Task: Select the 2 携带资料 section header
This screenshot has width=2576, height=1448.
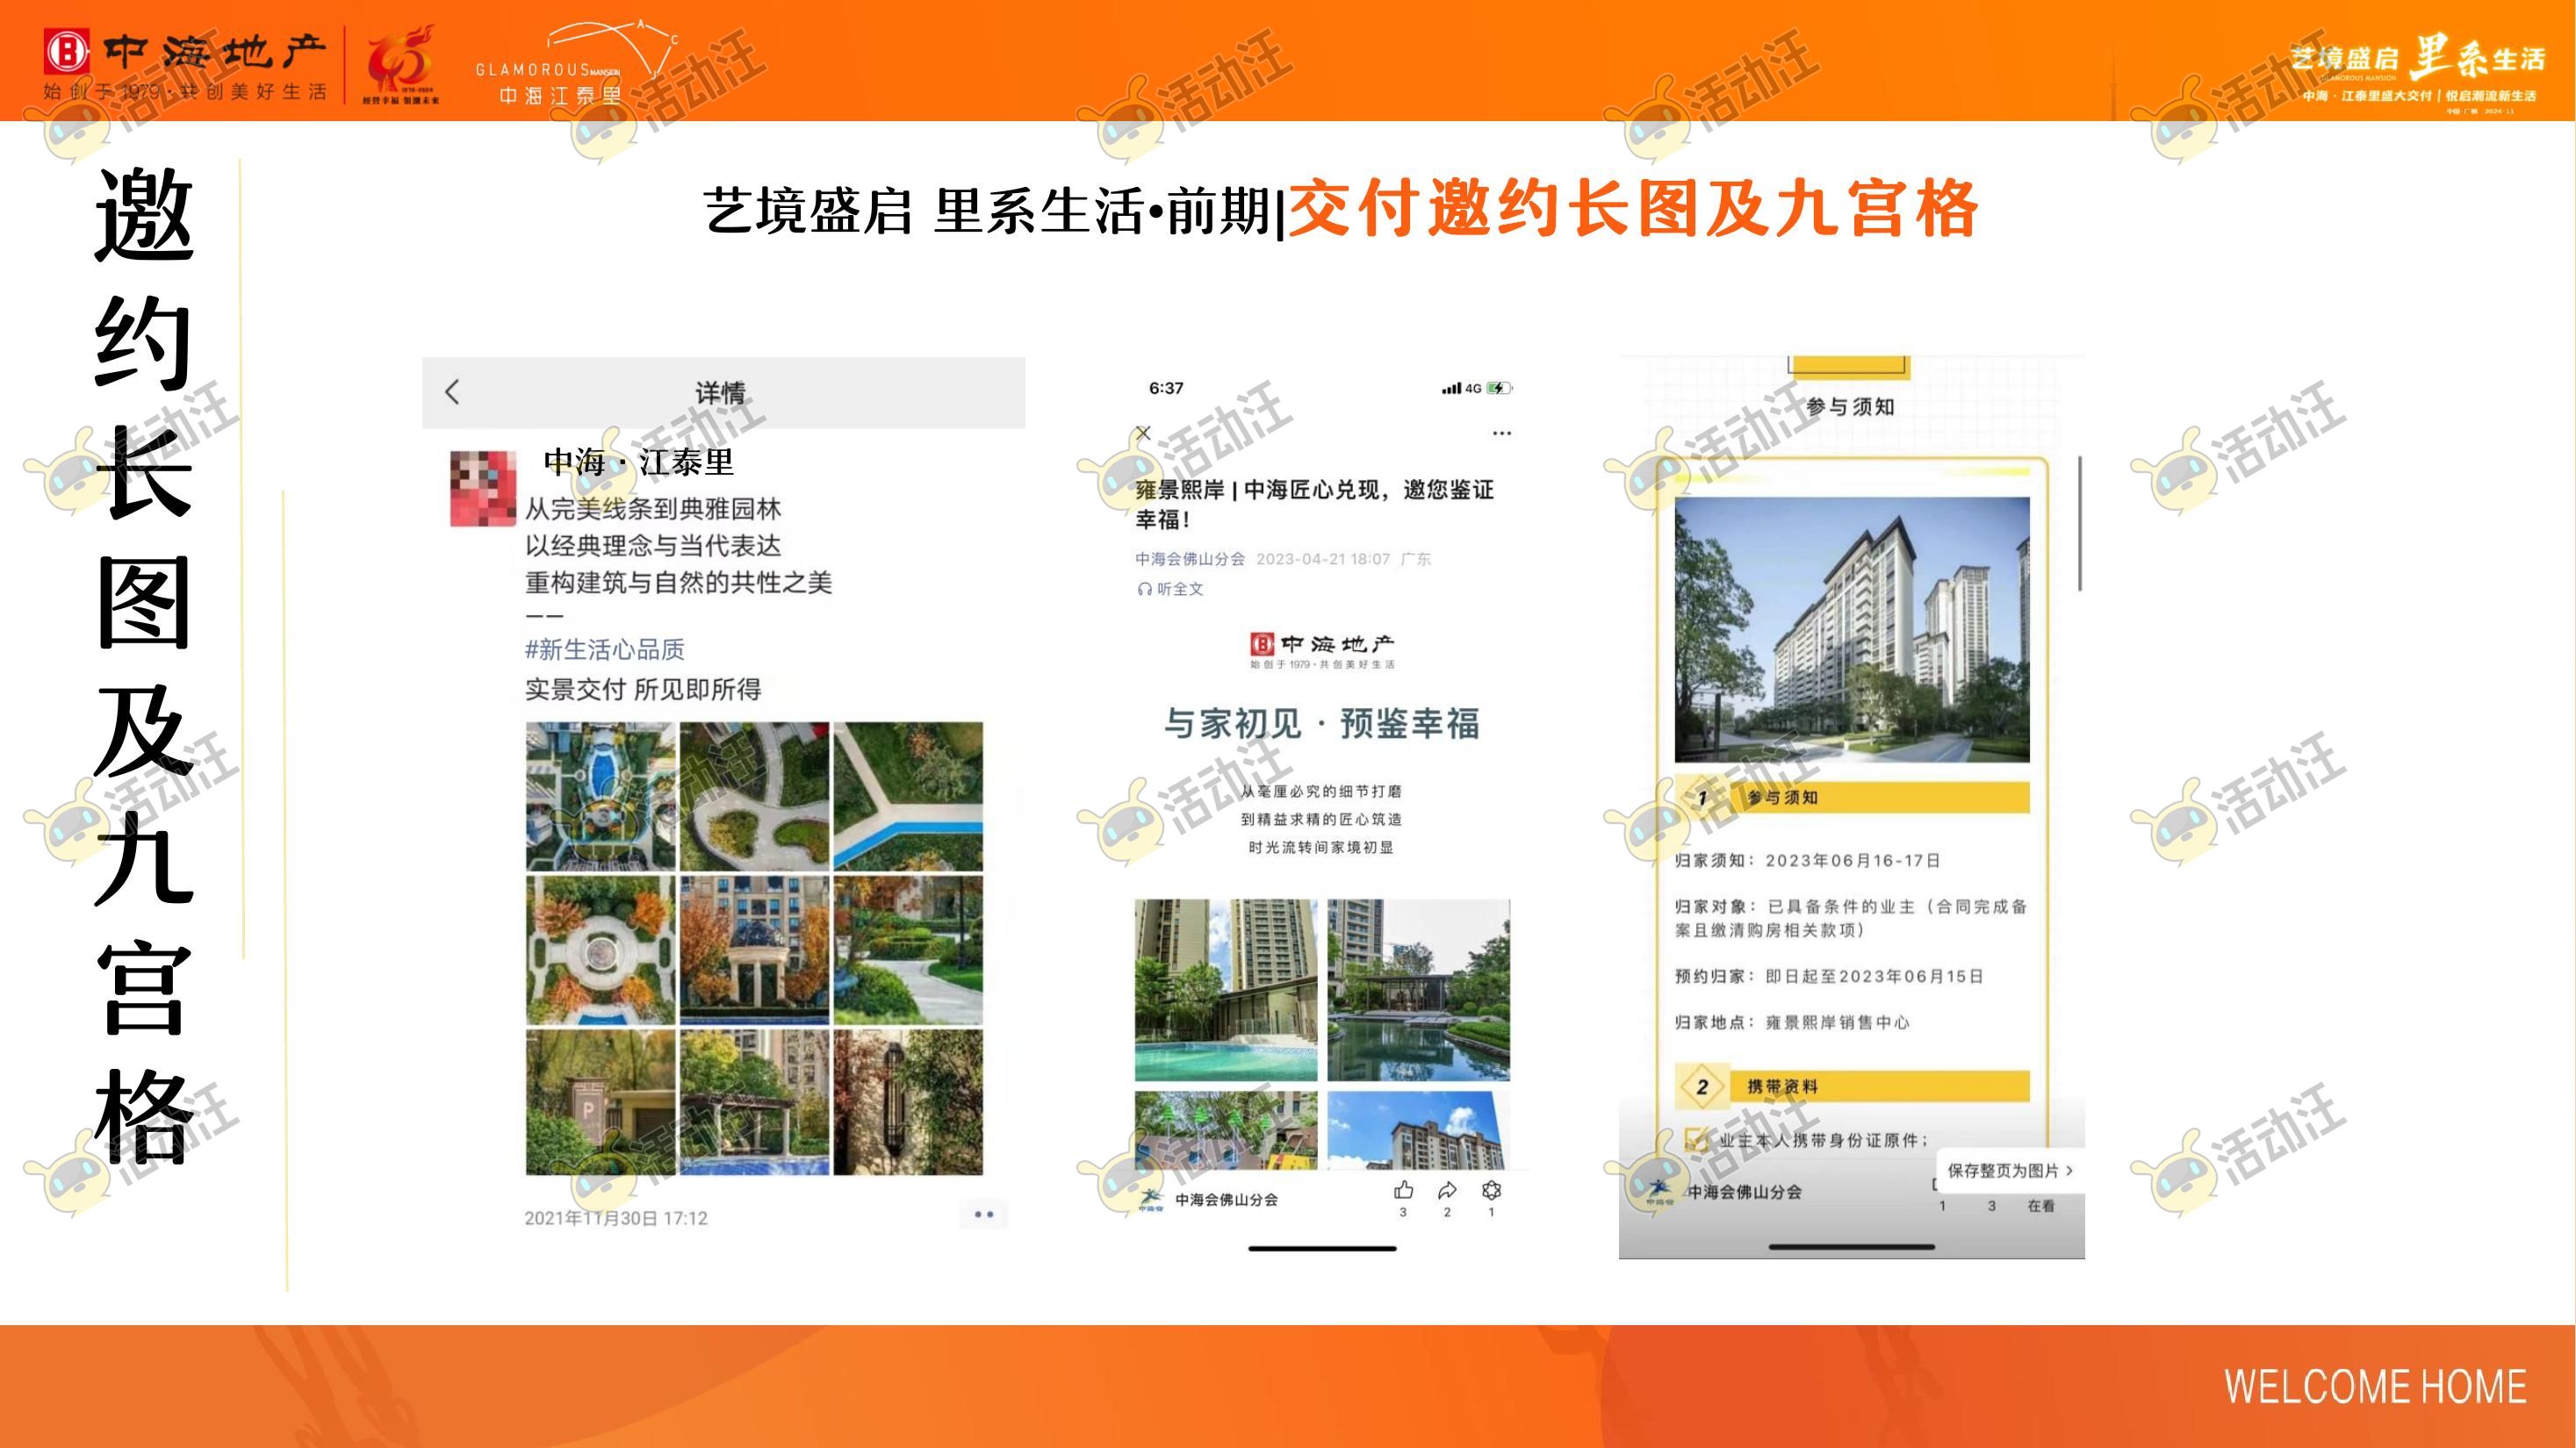Action: click(1852, 1086)
